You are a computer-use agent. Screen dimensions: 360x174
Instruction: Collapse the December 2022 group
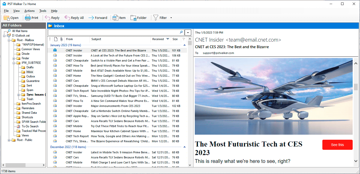[184, 147]
